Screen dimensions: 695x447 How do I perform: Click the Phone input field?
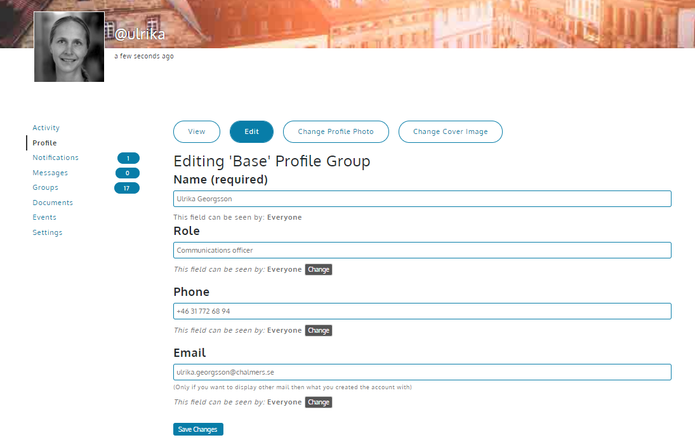pos(422,311)
